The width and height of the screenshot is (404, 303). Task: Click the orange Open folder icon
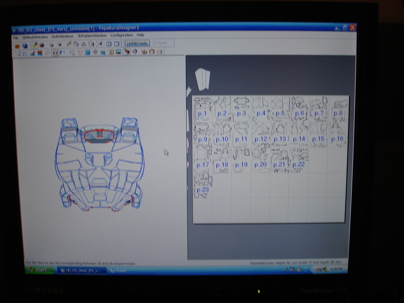click(17, 46)
